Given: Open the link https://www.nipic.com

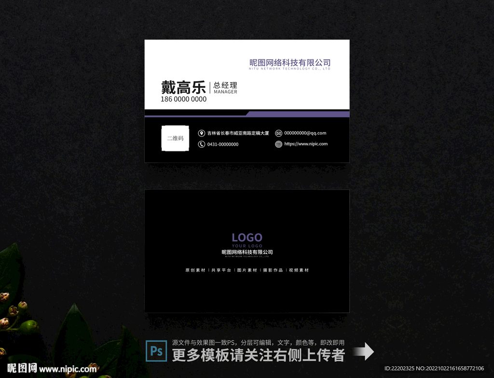Looking at the screenshot, I should [306, 144].
